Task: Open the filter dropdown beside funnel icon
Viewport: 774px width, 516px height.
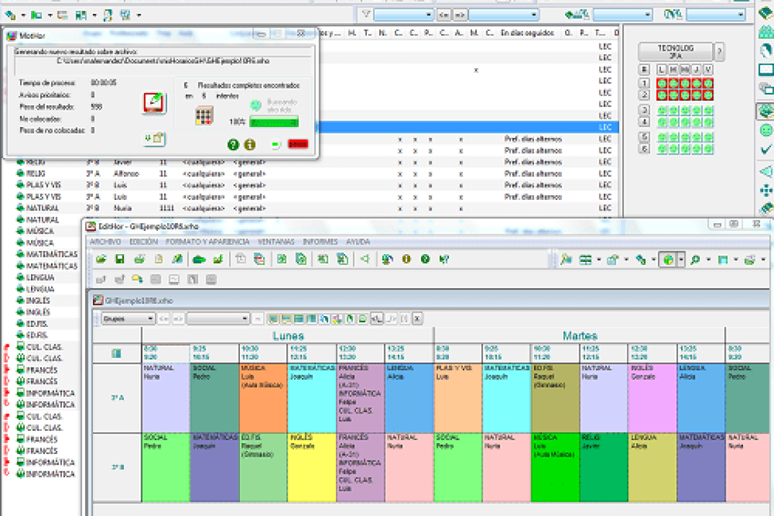Action: 404,14
